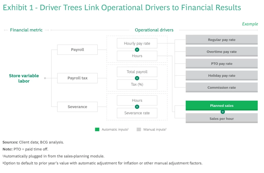Choose the Regular pay rate input

pyautogui.click(x=221, y=40)
